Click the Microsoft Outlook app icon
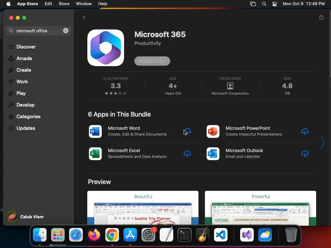Image resolution: width=331 pixels, height=248 pixels. tap(213, 154)
